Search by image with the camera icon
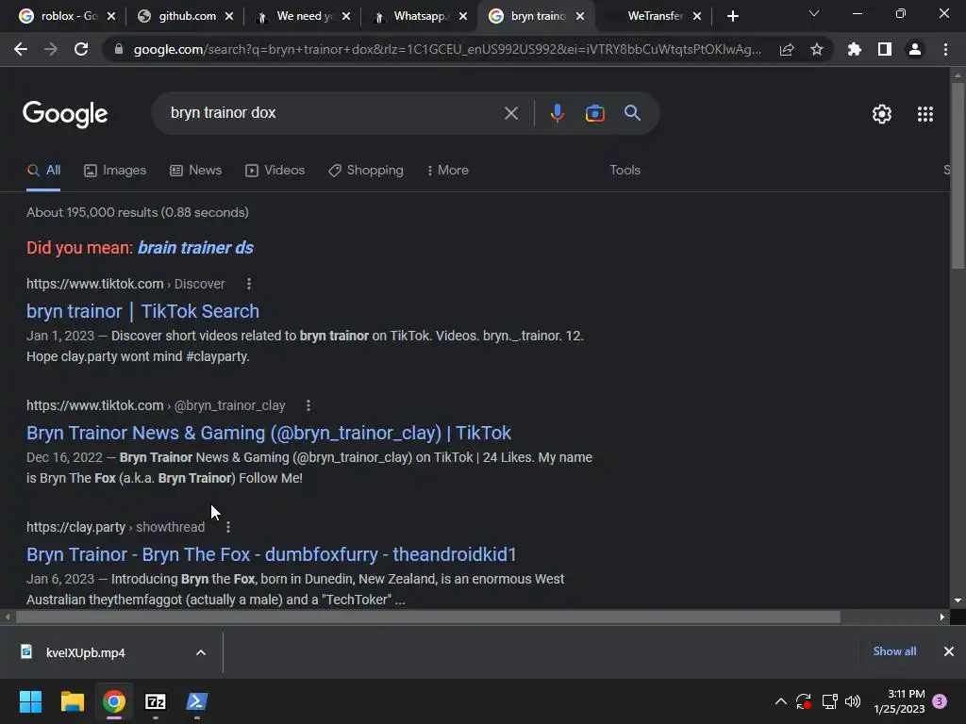The height and width of the screenshot is (724, 966). pos(594,113)
